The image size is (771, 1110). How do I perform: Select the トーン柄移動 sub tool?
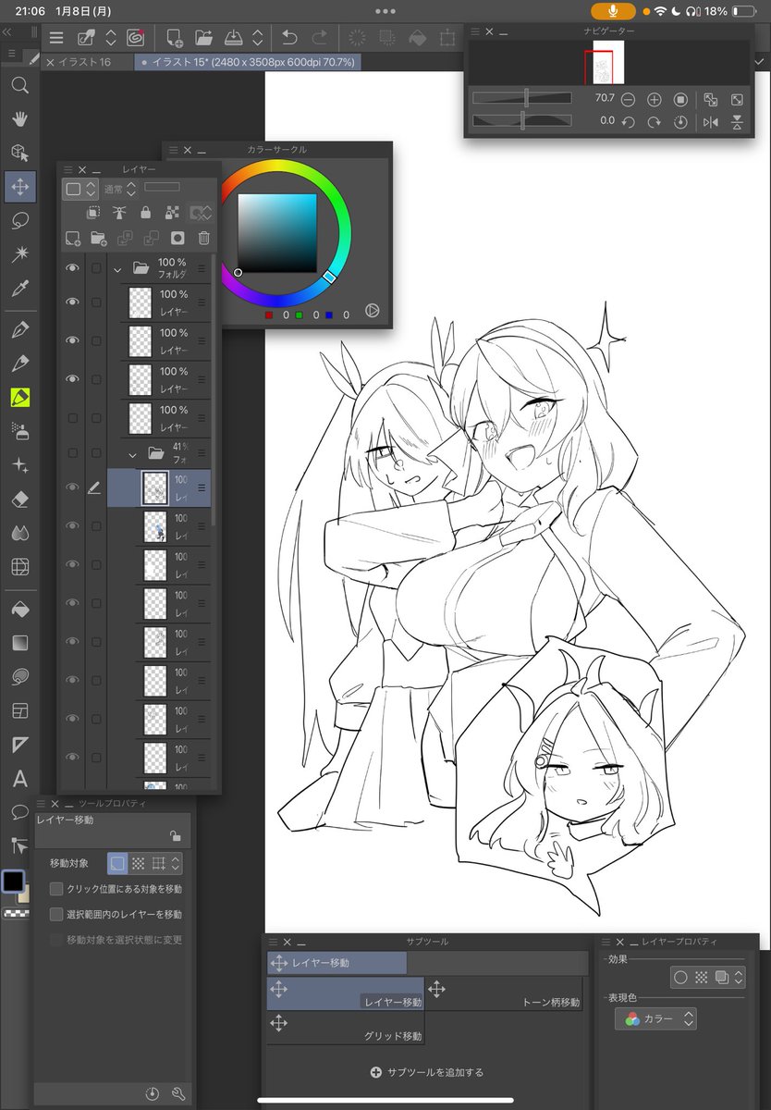(504, 993)
